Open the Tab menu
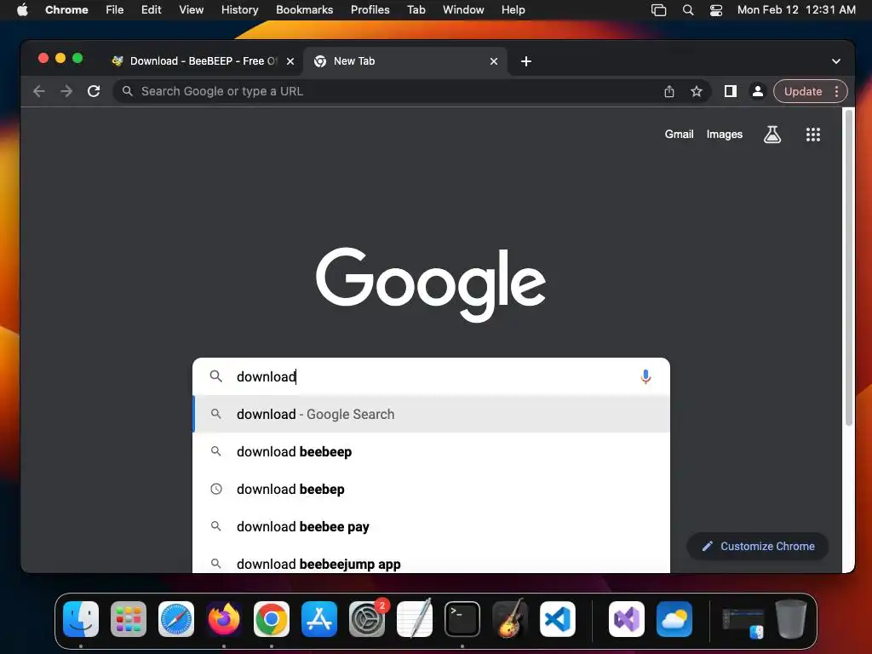872x654 pixels. tap(416, 10)
